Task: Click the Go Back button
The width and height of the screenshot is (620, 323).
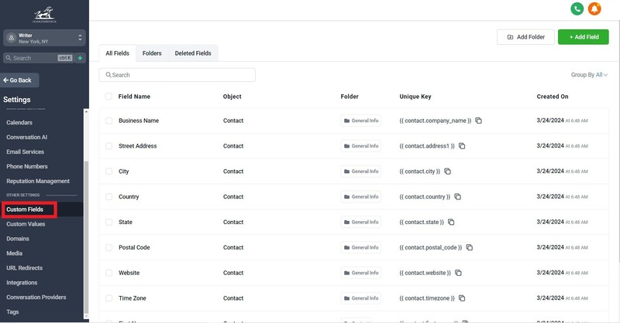Action: pyautogui.click(x=19, y=80)
